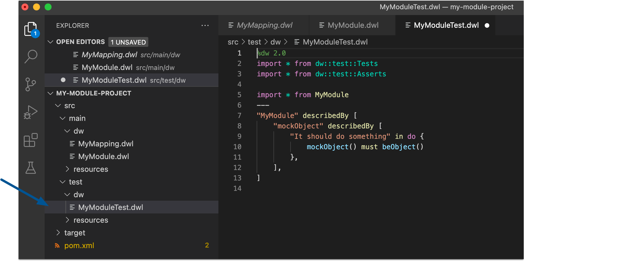Select the Source Control icon

click(31, 84)
